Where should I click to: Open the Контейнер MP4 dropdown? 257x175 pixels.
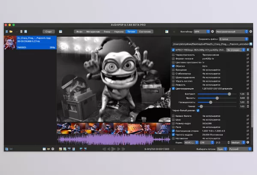point(200,32)
